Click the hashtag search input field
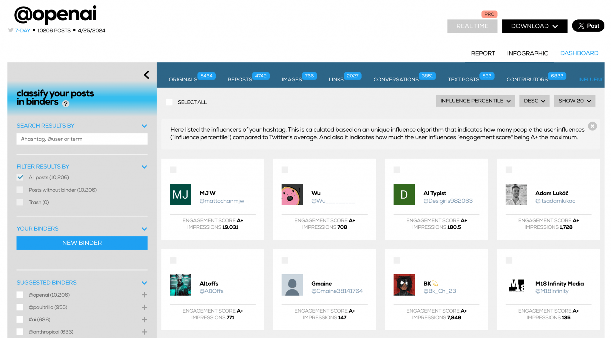Viewport: 611px width, 338px height. click(x=82, y=139)
